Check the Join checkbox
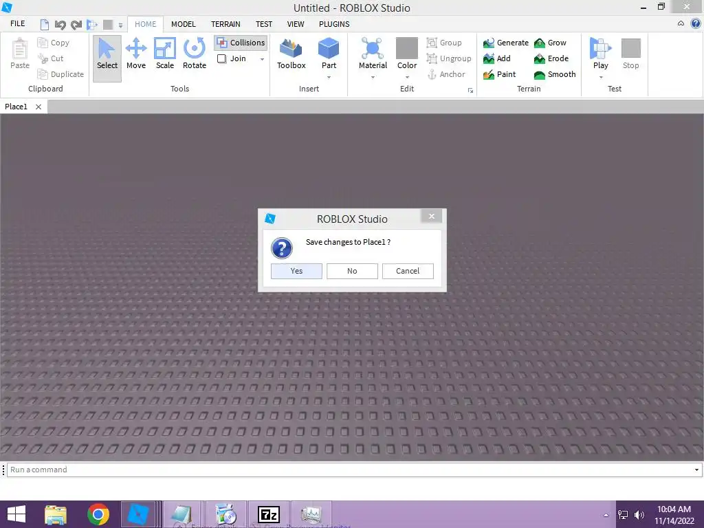704x528 pixels. [x=221, y=58]
